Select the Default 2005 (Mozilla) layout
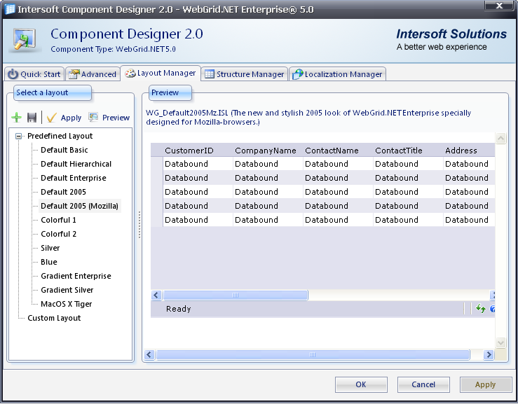Screen dimensions: 518x404 [x=80, y=206]
